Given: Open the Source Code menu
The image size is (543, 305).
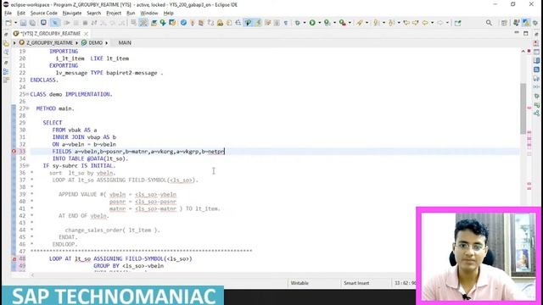Looking at the screenshot, I should click(x=43, y=14).
